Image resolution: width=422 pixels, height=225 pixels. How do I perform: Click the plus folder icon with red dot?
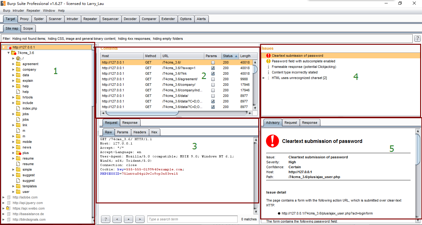[18, 153]
